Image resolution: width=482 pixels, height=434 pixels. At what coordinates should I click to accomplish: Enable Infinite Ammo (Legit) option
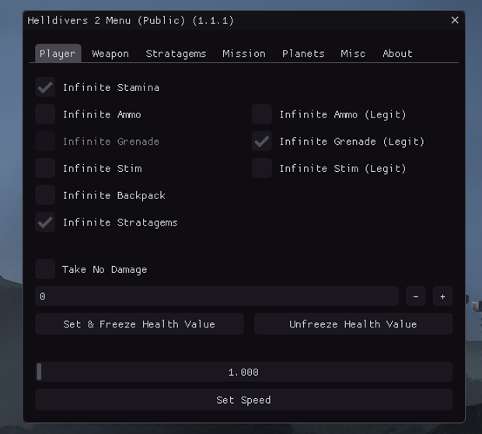pos(262,114)
